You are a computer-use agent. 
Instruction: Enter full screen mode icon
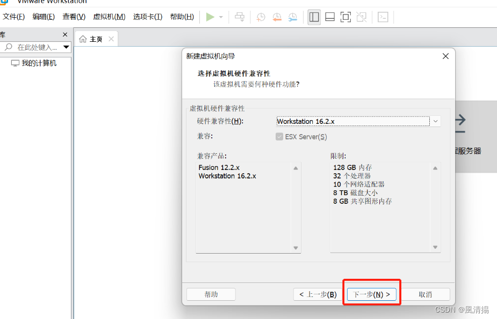[345, 17]
